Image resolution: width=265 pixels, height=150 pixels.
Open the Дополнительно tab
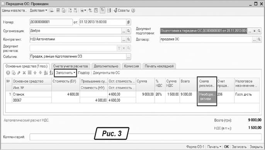(x=106, y=66)
